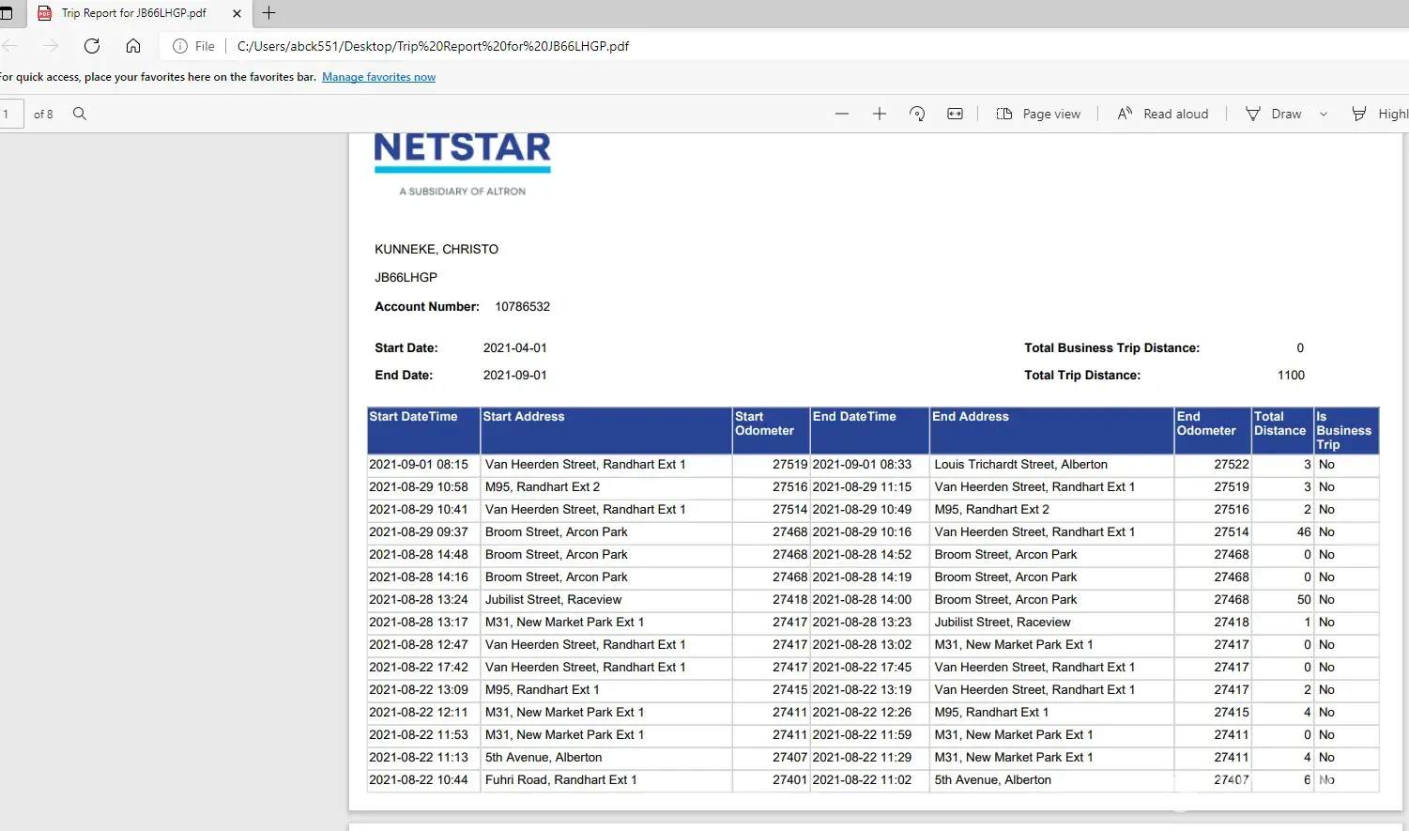Open the PDF search magnifier icon

(x=80, y=114)
